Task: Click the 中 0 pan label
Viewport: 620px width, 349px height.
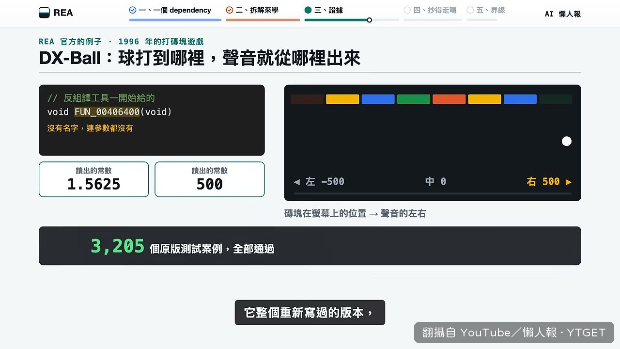Action: click(435, 181)
